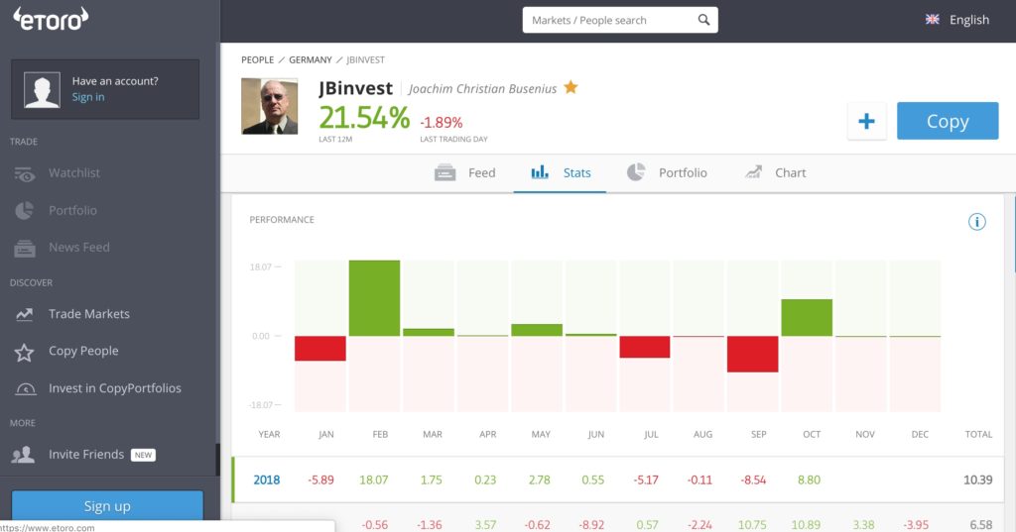The height and width of the screenshot is (532, 1016).
Task: Click the -8.54 September value
Action: tap(753, 480)
